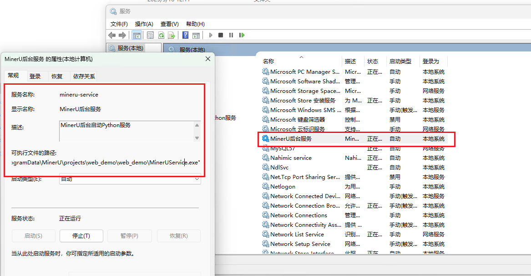Switch to the 依存关系 tab

84,77
